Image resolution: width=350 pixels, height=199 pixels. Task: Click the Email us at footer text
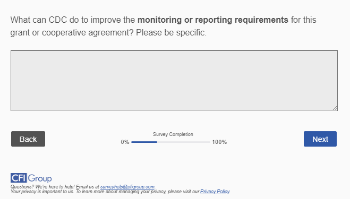[88, 186]
